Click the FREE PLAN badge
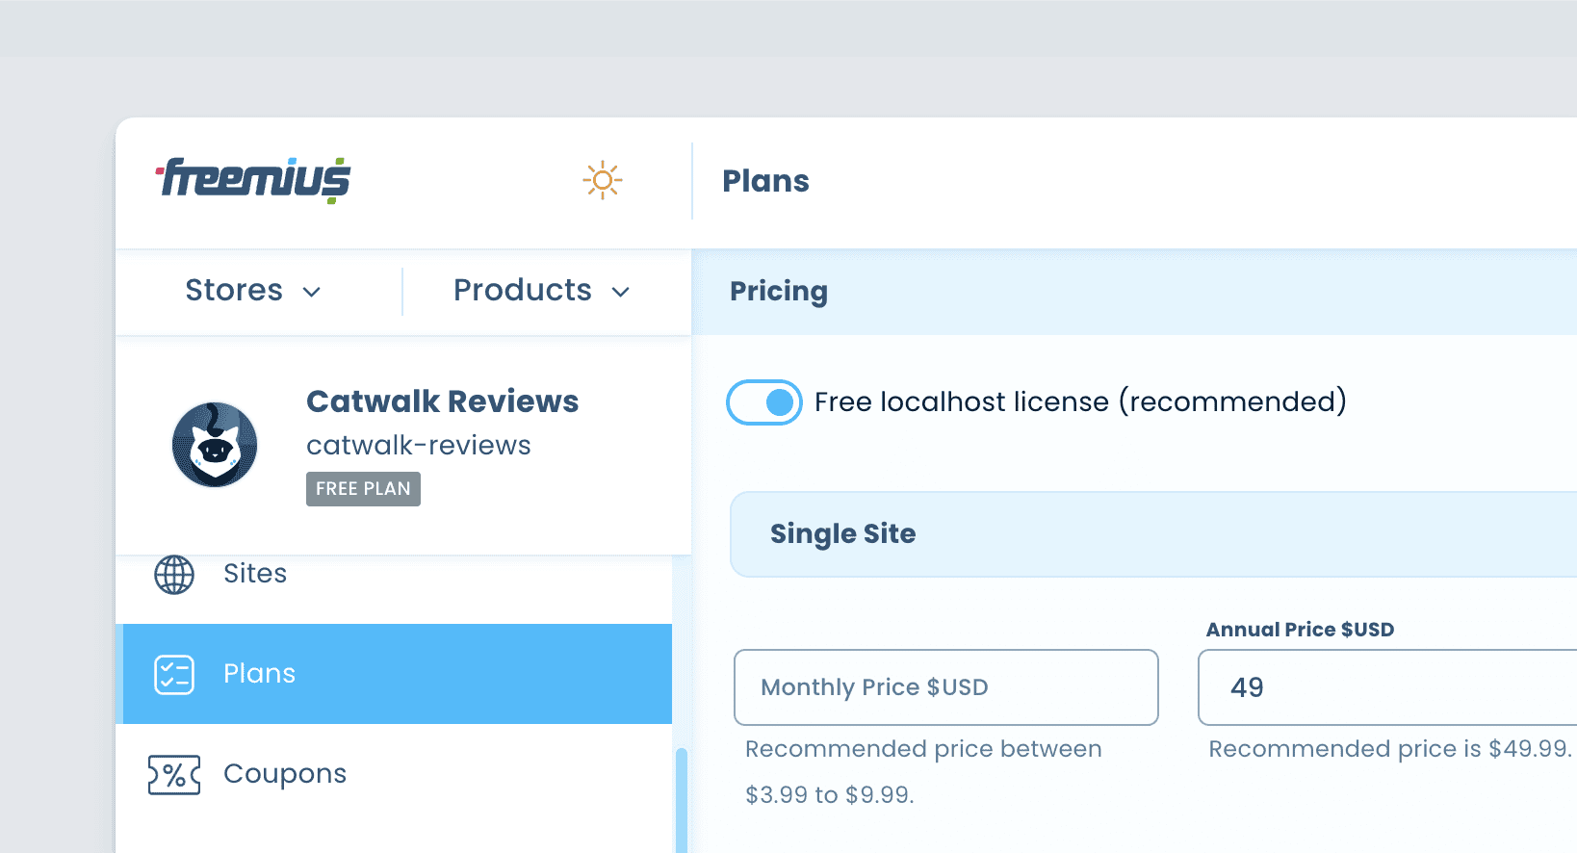 tap(363, 489)
